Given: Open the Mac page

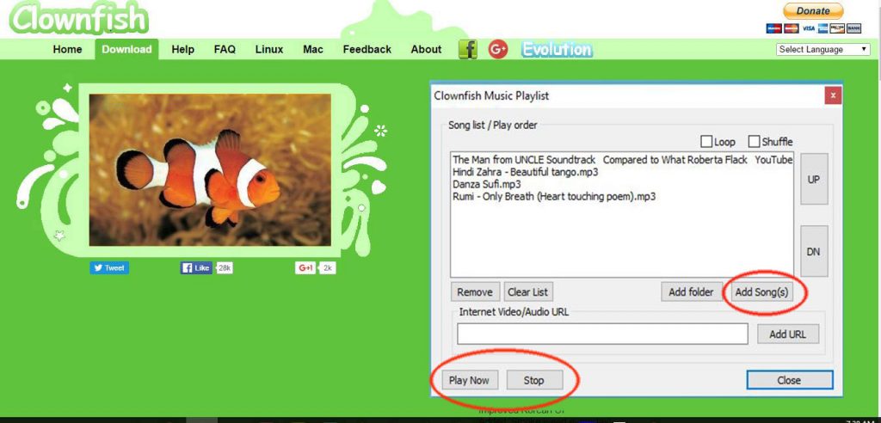Looking at the screenshot, I should tap(313, 49).
